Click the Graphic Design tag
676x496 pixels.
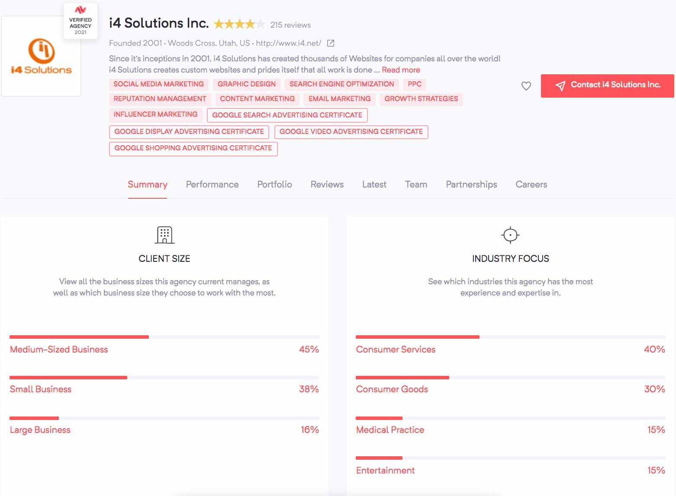point(247,84)
